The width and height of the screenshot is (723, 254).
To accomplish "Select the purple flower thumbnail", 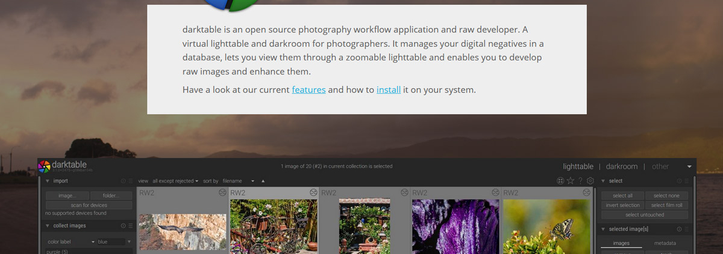I will [455, 226].
